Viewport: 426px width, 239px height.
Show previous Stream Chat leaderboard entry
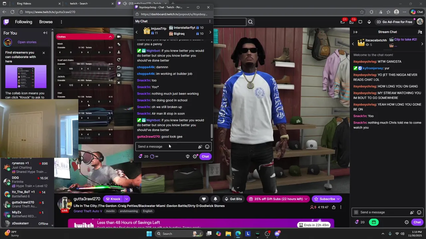click(353, 44)
